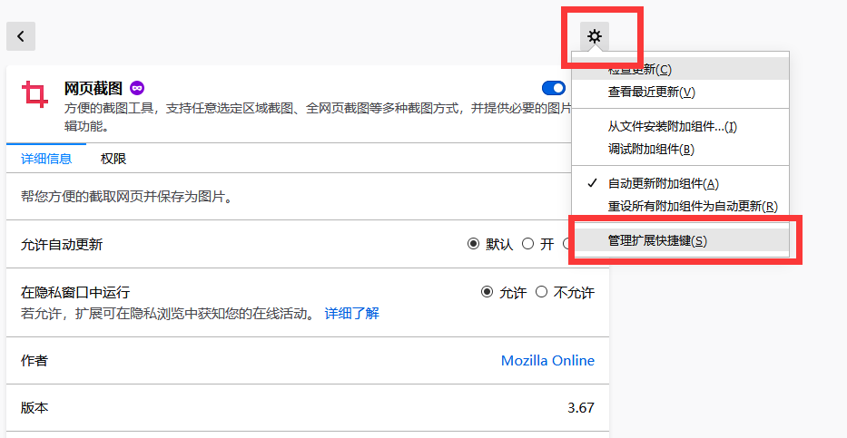847x438 pixels.
Task: Open the gear tools menu
Action: click(x=595, y=36)
